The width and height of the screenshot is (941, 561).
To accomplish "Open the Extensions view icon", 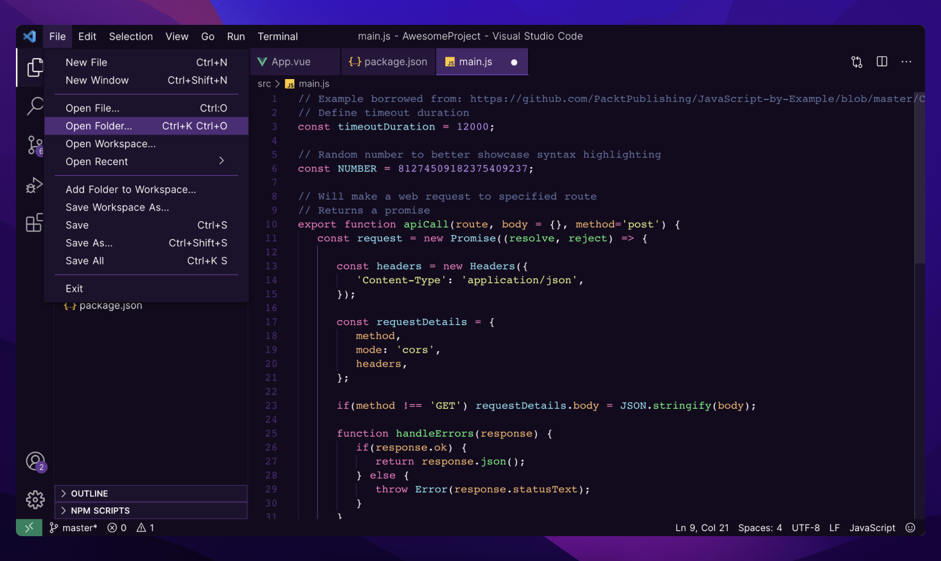I will pos(34,222).
